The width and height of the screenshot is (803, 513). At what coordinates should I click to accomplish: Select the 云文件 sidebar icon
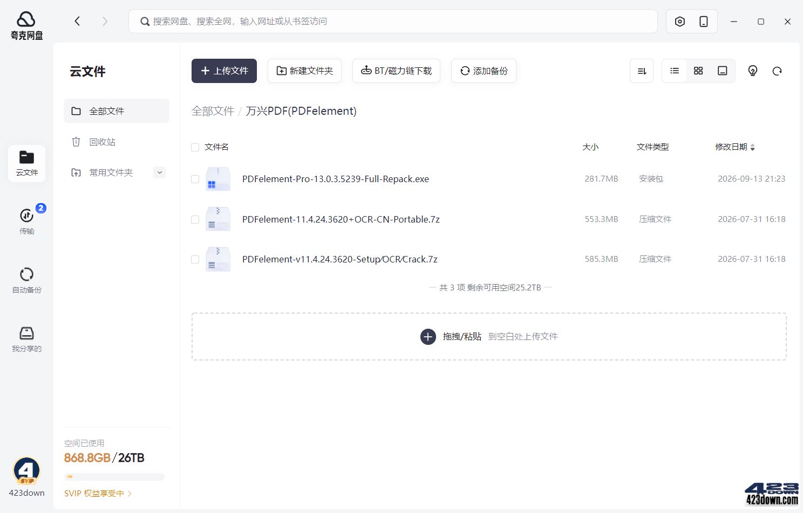[27, 163]
